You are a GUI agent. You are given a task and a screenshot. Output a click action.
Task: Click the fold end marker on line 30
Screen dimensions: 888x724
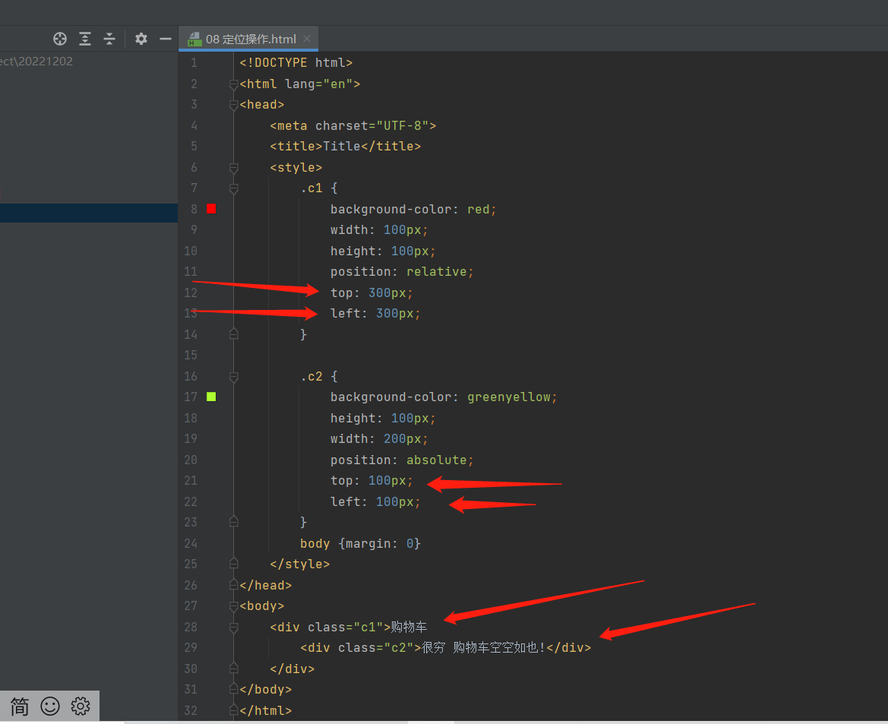click(x=233, y=669)
